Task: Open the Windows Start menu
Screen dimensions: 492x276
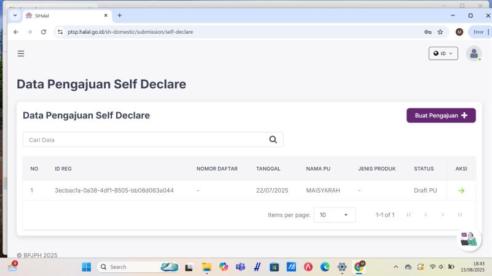Action: click(x=86, y=267)
